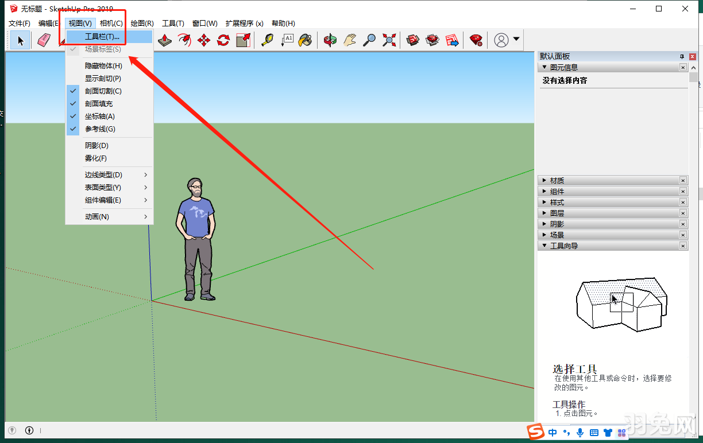Click the Zoom Extents icon
Viewport: 703px width, 443px height.
(389, 40)
